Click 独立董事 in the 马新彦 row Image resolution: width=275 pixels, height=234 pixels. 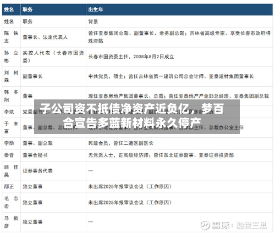coord(32,222)
